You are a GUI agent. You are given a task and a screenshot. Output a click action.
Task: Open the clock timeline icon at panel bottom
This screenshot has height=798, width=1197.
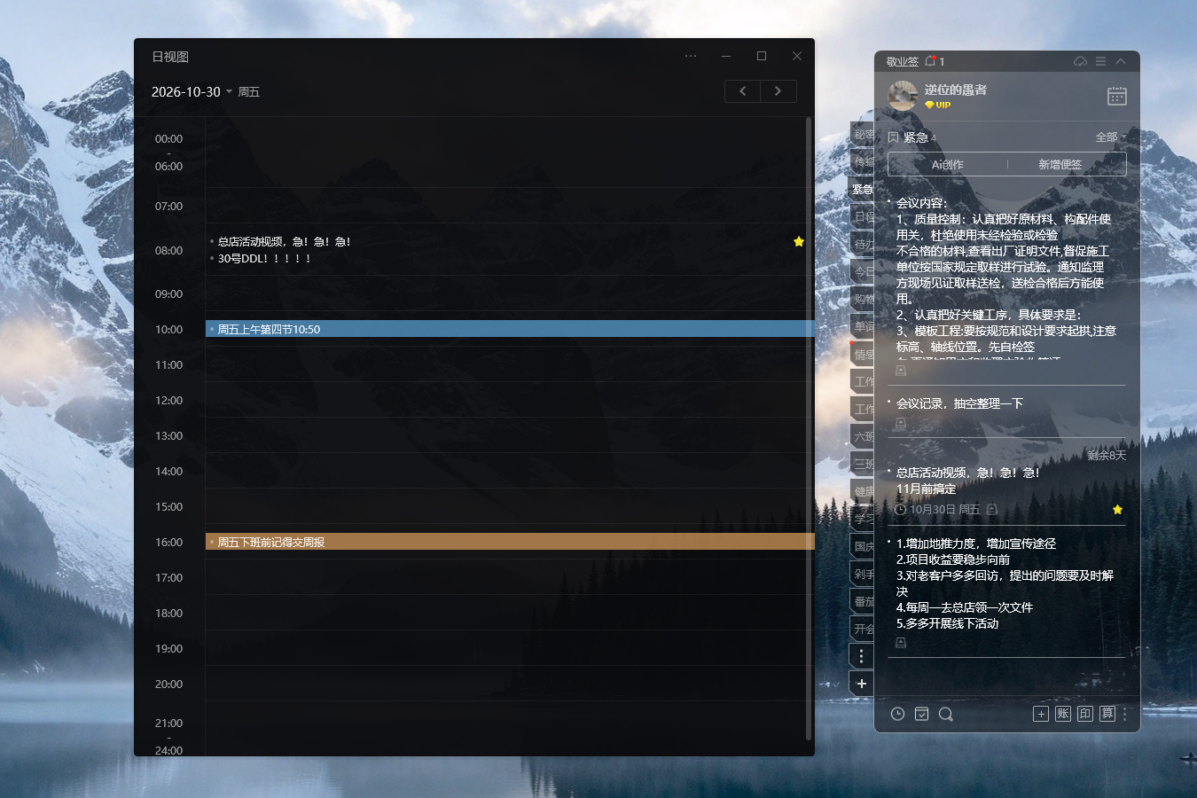(897, 714)
